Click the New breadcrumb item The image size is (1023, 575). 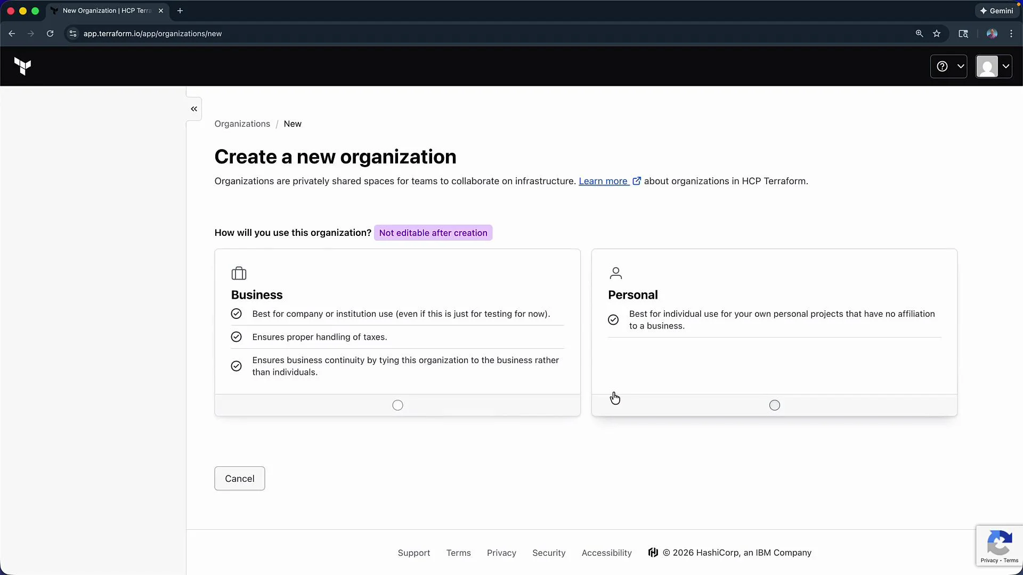click(293, 124)
